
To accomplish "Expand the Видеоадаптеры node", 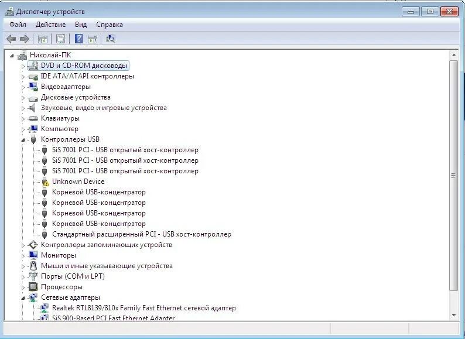I will 23,87.
